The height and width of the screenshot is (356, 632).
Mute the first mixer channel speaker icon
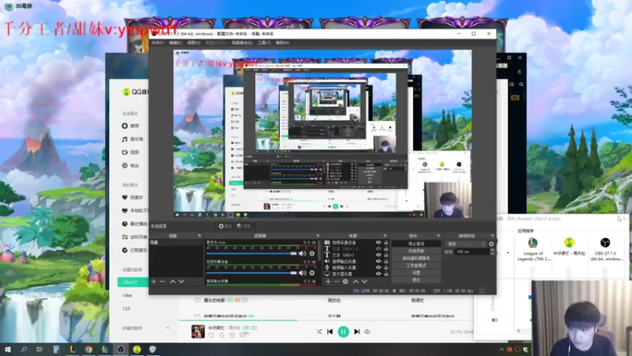point(303,253)
